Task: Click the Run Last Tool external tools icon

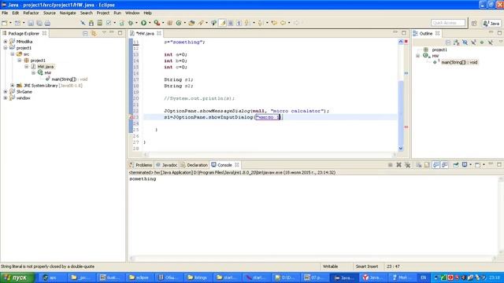Action: point(157,23)
